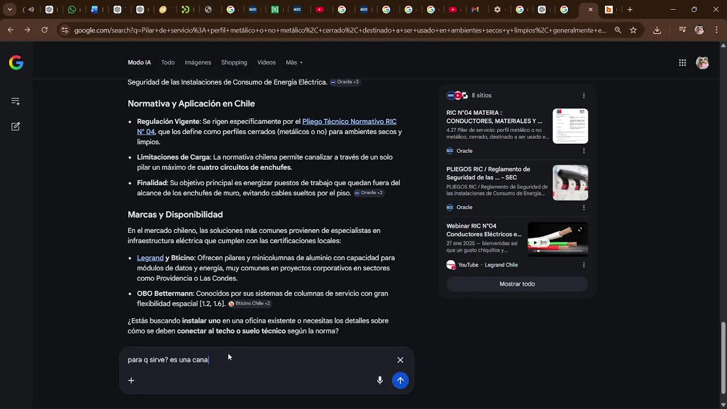Select the Modo IA tab
The width and height of the screenshot is (727, 409).
pyautogui.click(x=139, y=62)
